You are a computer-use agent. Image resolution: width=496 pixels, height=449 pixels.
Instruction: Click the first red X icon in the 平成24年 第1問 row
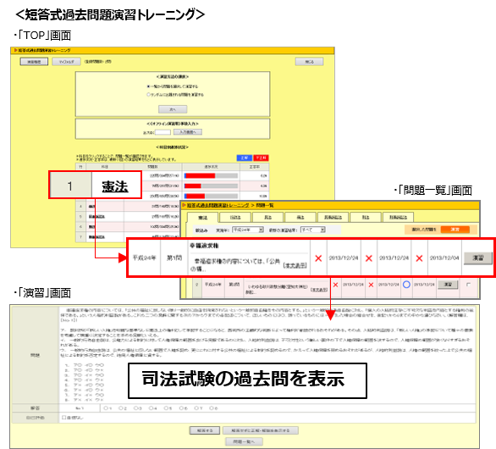pyautogui.click(x=318, y=258)
